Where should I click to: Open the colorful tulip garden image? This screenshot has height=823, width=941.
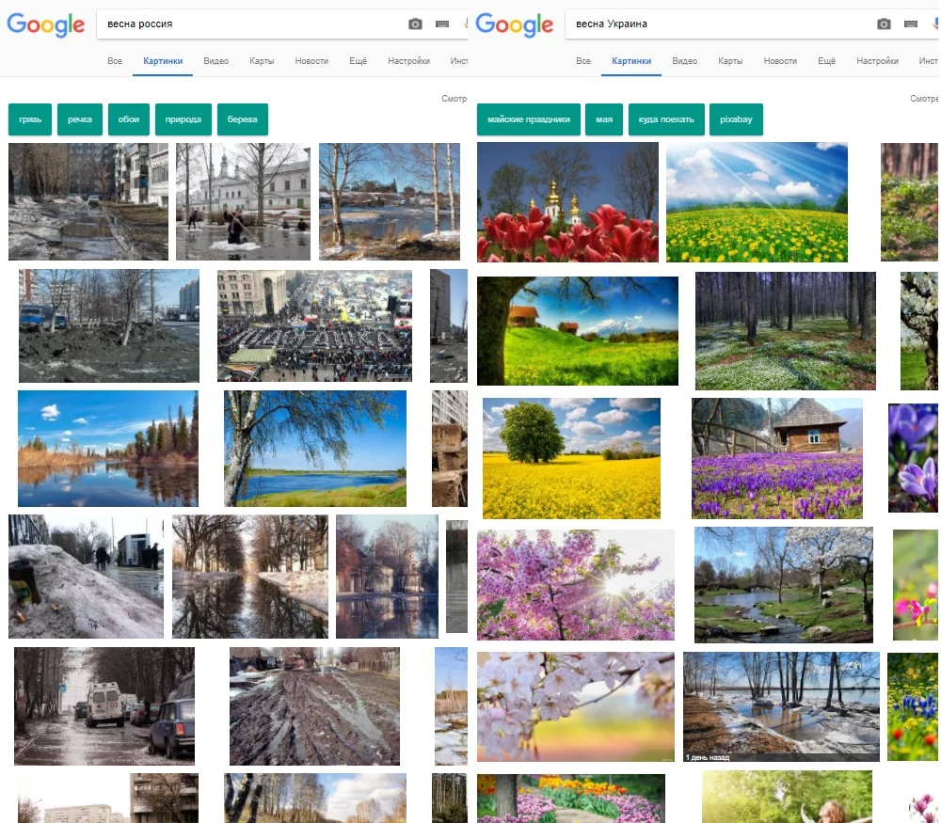pyautogui.click(x=571, y=799)
